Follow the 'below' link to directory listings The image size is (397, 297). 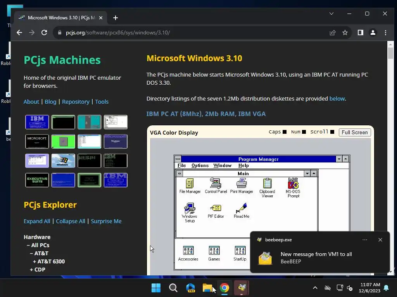click(337, 99)
